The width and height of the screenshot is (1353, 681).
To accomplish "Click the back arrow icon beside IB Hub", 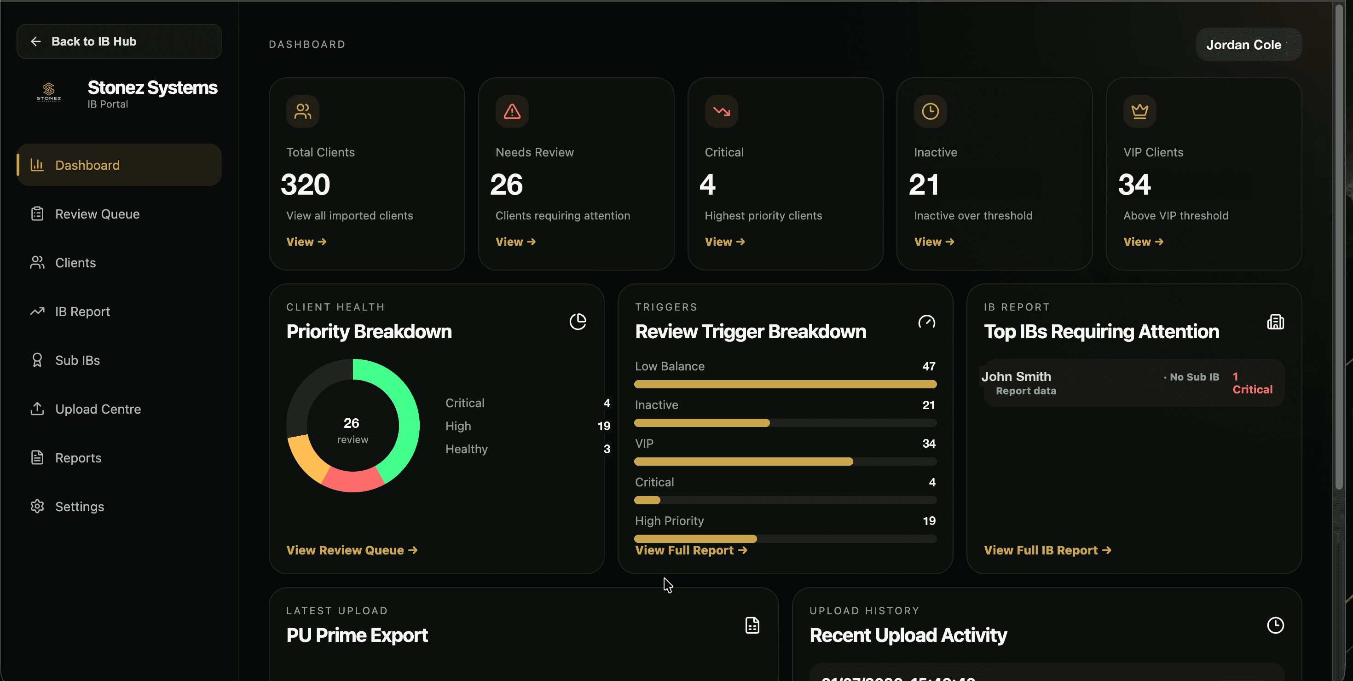I will (36, 41).
